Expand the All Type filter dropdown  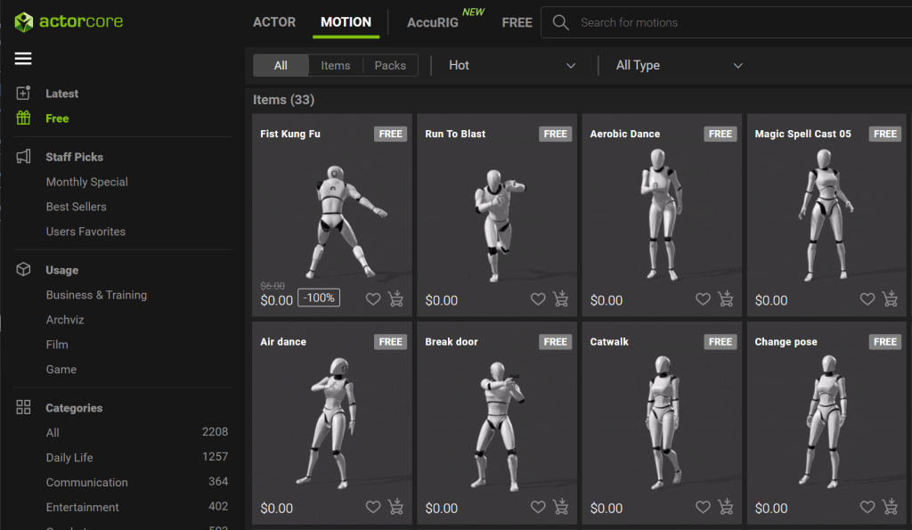click(679, 65)
